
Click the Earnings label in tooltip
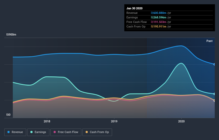(132, 17)
